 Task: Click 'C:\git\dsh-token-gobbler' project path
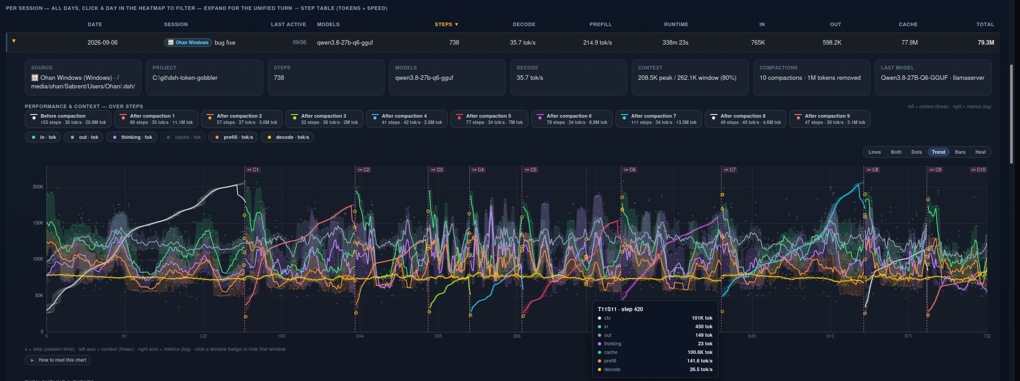coord(185,78)
